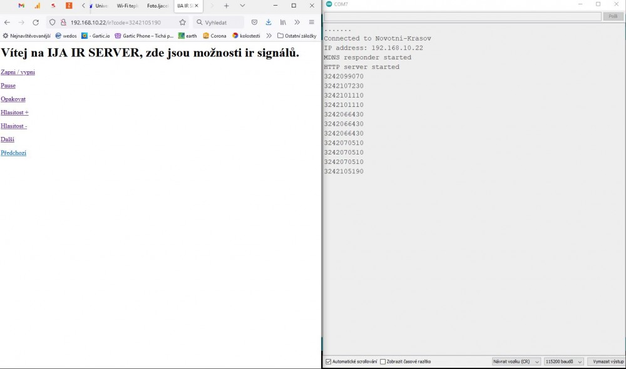Click the new tab plus button
This screenshot has height=369, width=626.
coord(227,6)
